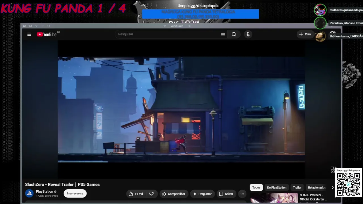Play the SlashZero trailer video
The height and width of the screenshot is (204, 363).
tap(181, 109)
